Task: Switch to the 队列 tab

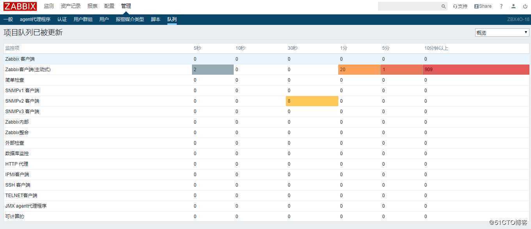Action: [x=172, y=19]
